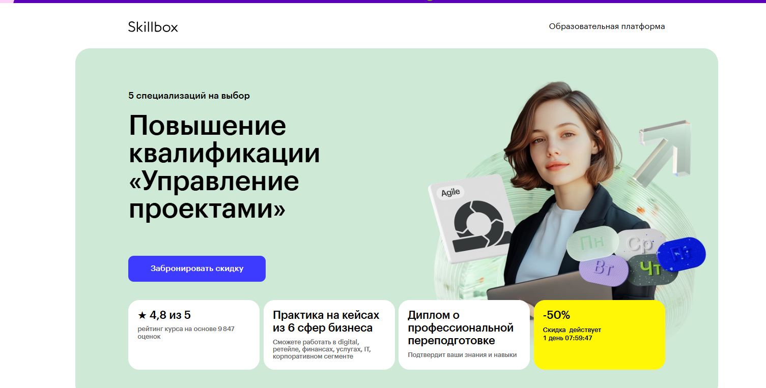
Task: Click the Agile diagram tile icon
Action: point(471,219)
